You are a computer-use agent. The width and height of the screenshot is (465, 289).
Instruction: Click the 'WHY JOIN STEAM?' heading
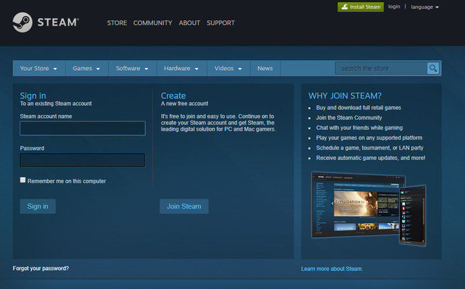coord(344,96)
